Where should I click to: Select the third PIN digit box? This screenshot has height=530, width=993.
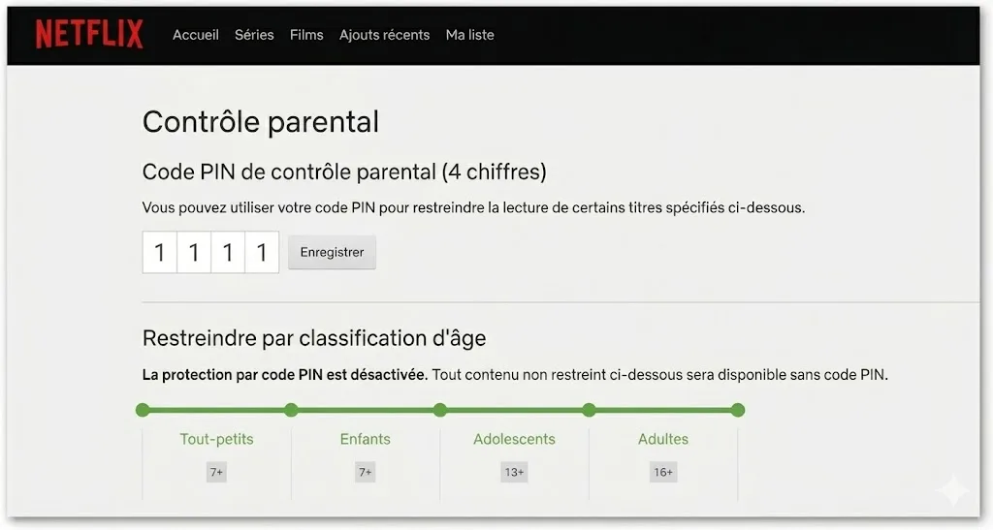[x=228, y=253]
